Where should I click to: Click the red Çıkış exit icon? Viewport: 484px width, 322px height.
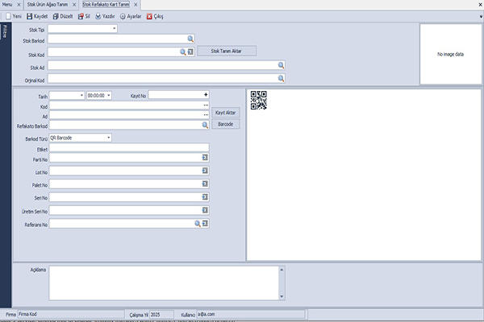tap(149, 16)
